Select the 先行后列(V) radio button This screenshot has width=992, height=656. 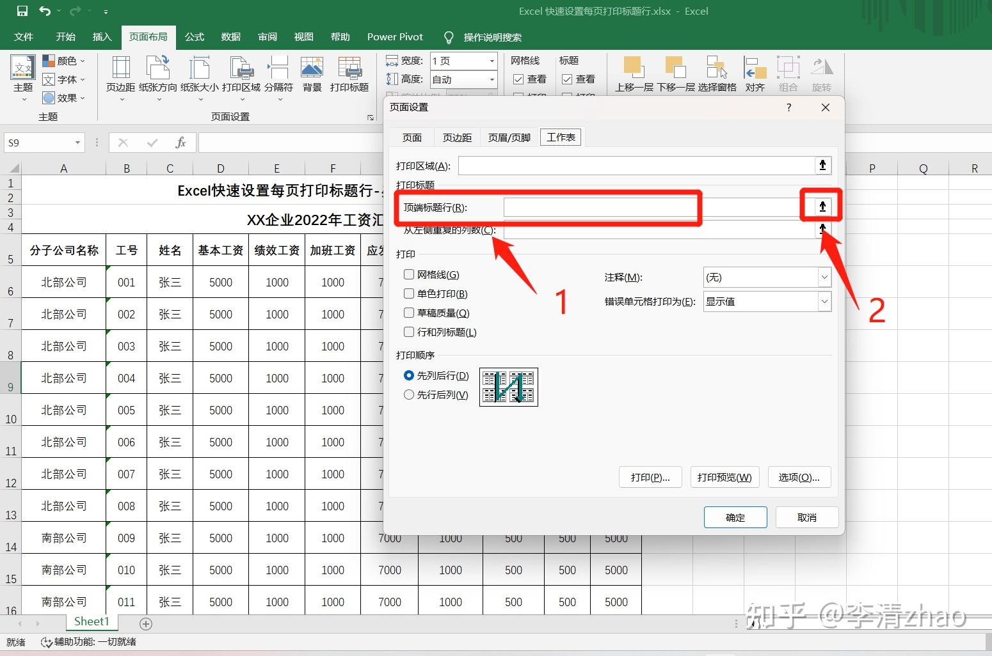409,394
